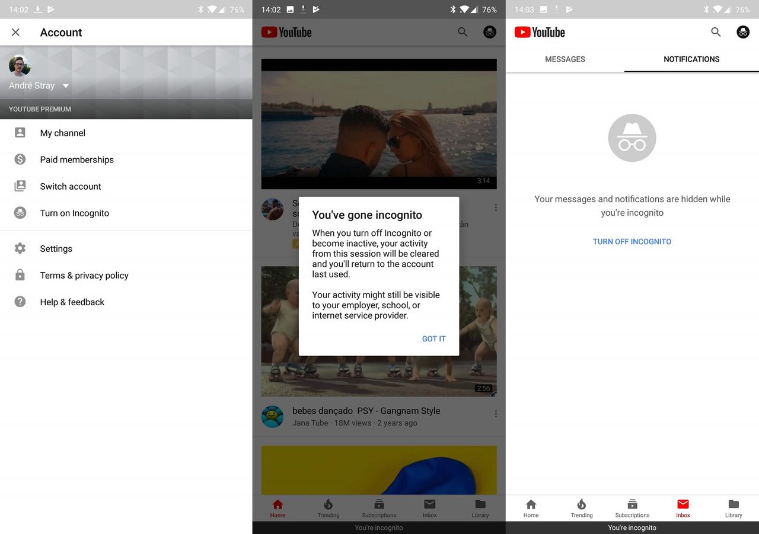Click the 76% battery indicator on the right screen
This screenshot has height=534, width=759.
coord(743,9)
